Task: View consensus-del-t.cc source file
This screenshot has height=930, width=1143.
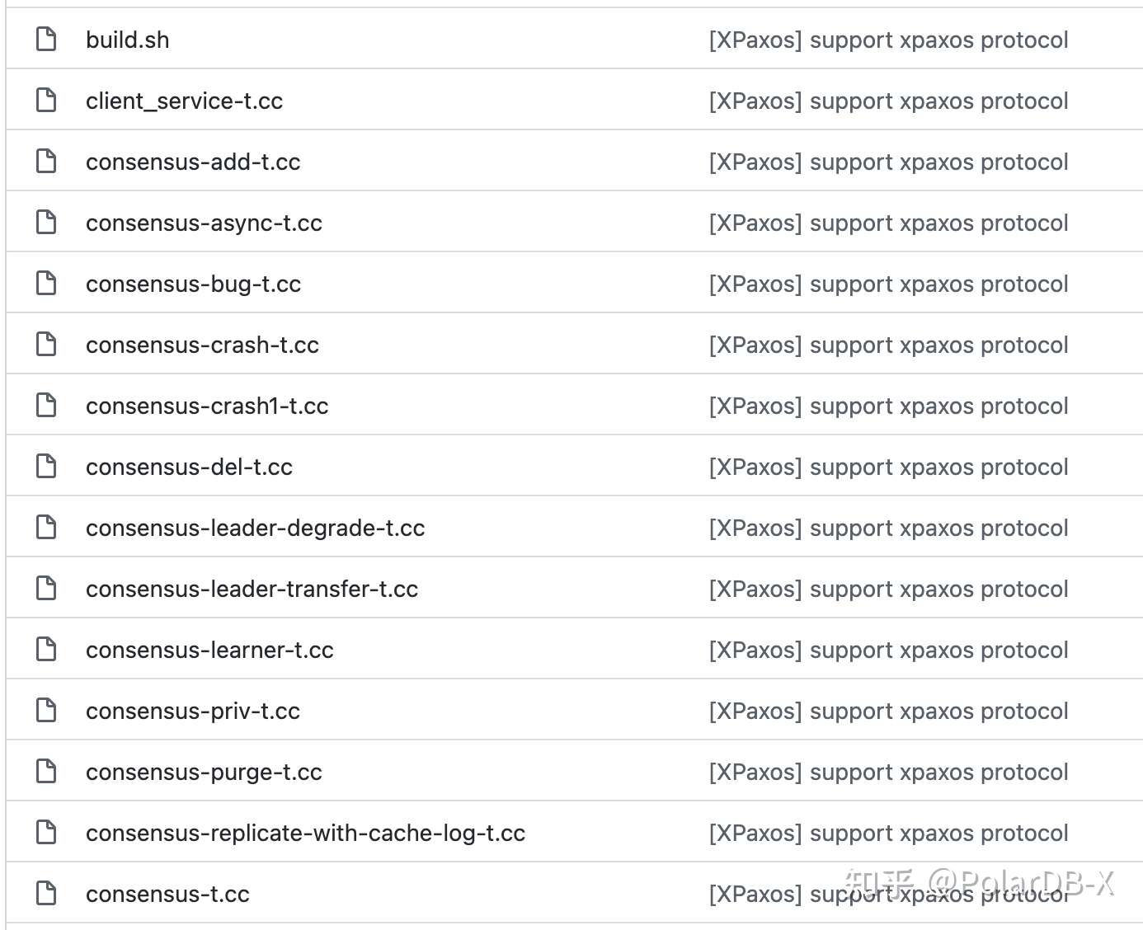Action: click(x=189, y=467)
